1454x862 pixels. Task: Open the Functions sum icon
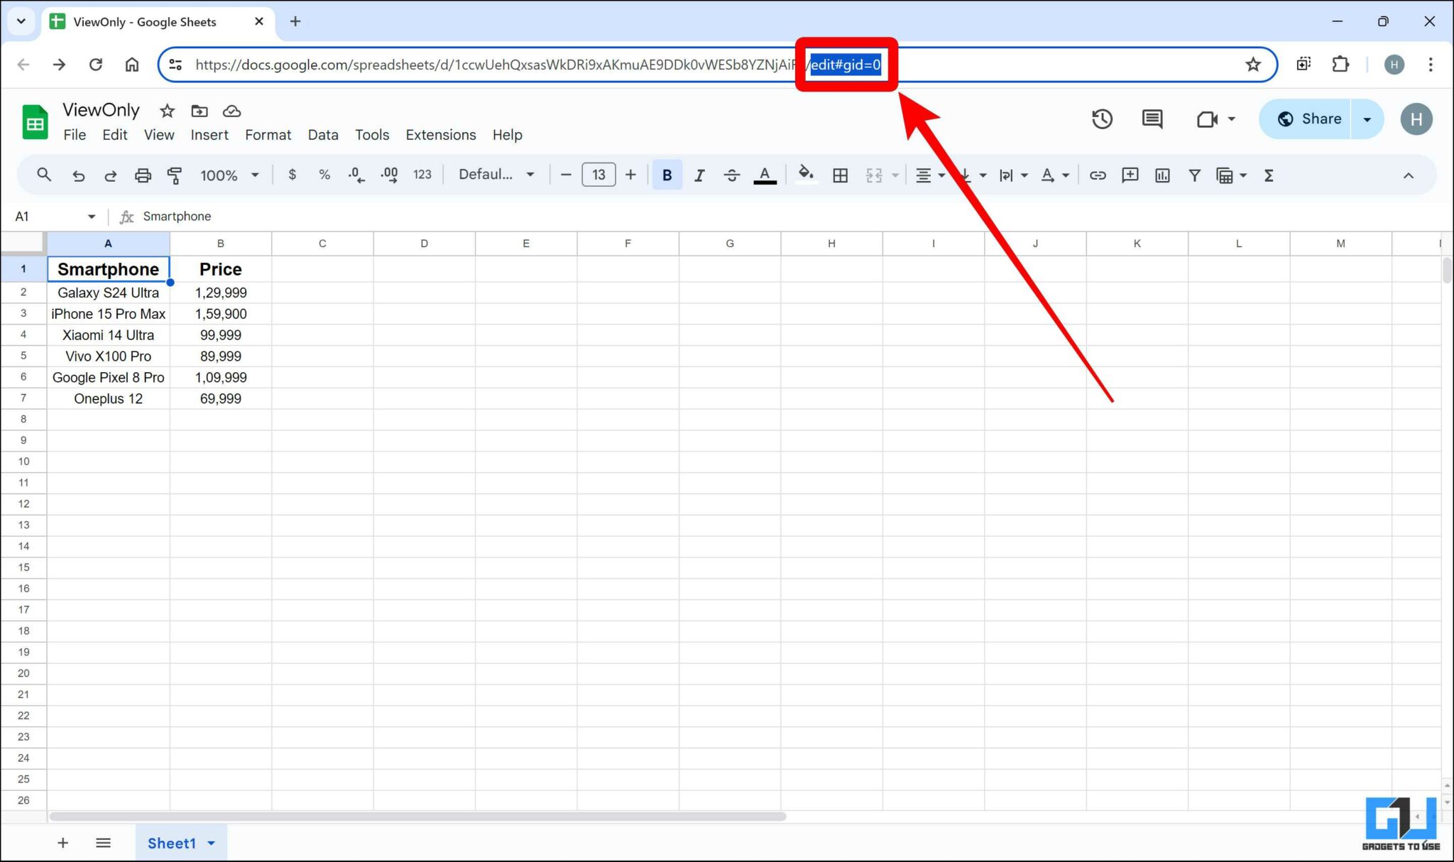click(x=1269, y=175)
